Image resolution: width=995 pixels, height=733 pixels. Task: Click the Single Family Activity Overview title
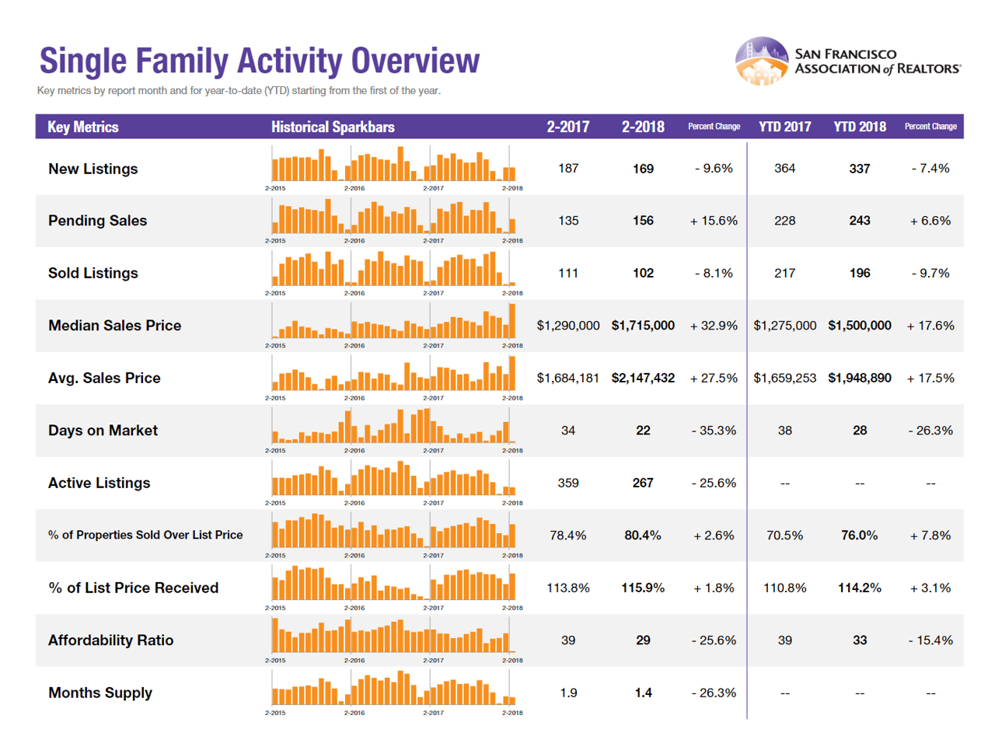tap(259, 61)
